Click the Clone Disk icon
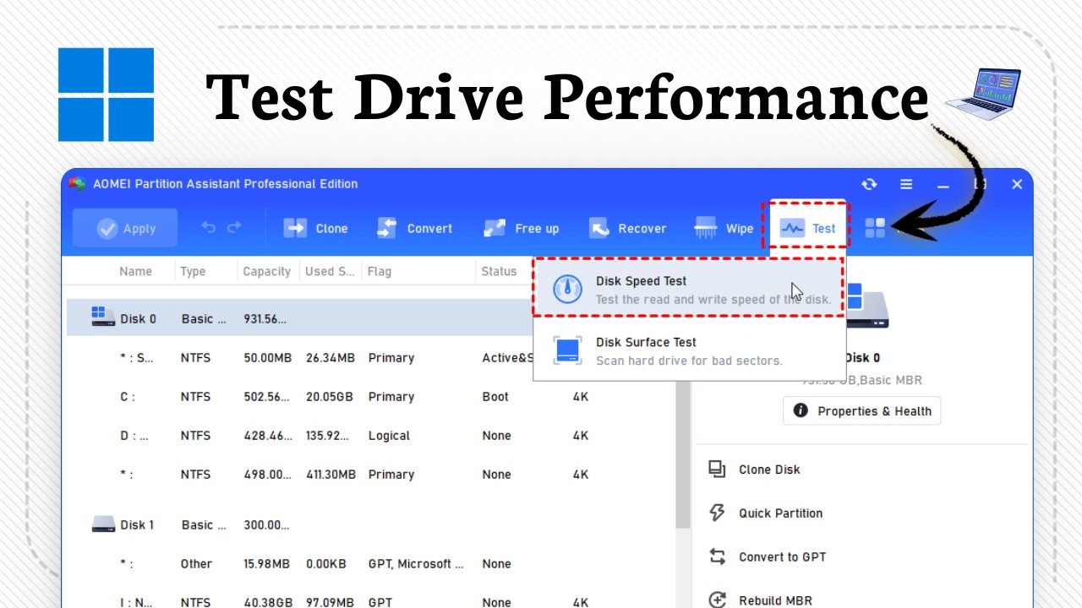Image resolution: width=1082 pixels, height=608 pixels. pyautogui.click(x=718, y=470)
